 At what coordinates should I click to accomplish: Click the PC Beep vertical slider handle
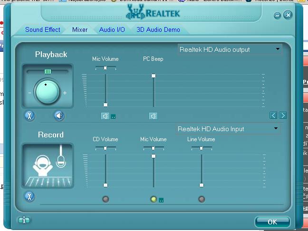click(154, 76)
